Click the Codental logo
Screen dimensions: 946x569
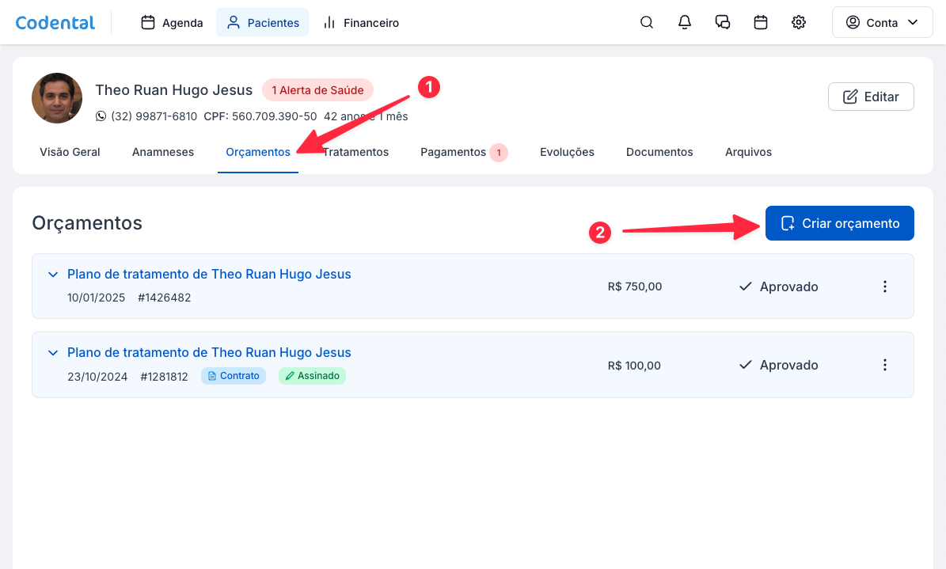pyautogui.click(x=55, y=23)
